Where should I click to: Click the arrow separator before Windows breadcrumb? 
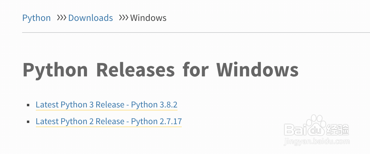coord(123,18)
